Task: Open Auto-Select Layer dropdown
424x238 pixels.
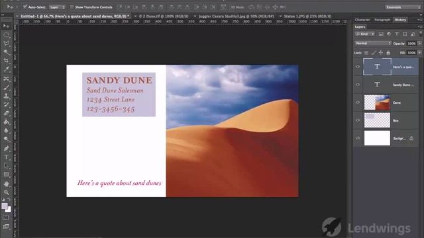Action: 57,7
